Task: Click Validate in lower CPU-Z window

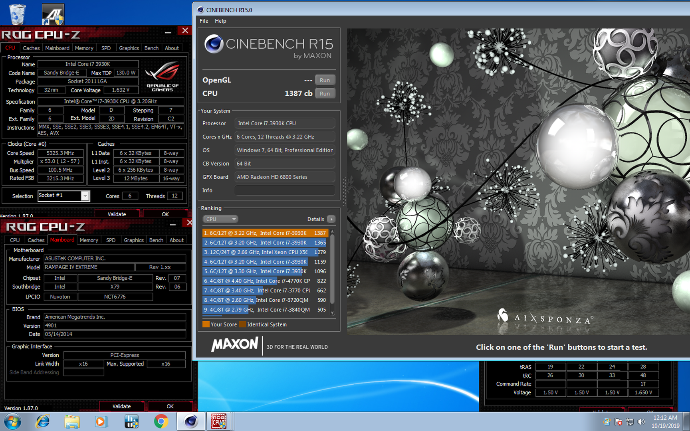Action: [122, 406]
